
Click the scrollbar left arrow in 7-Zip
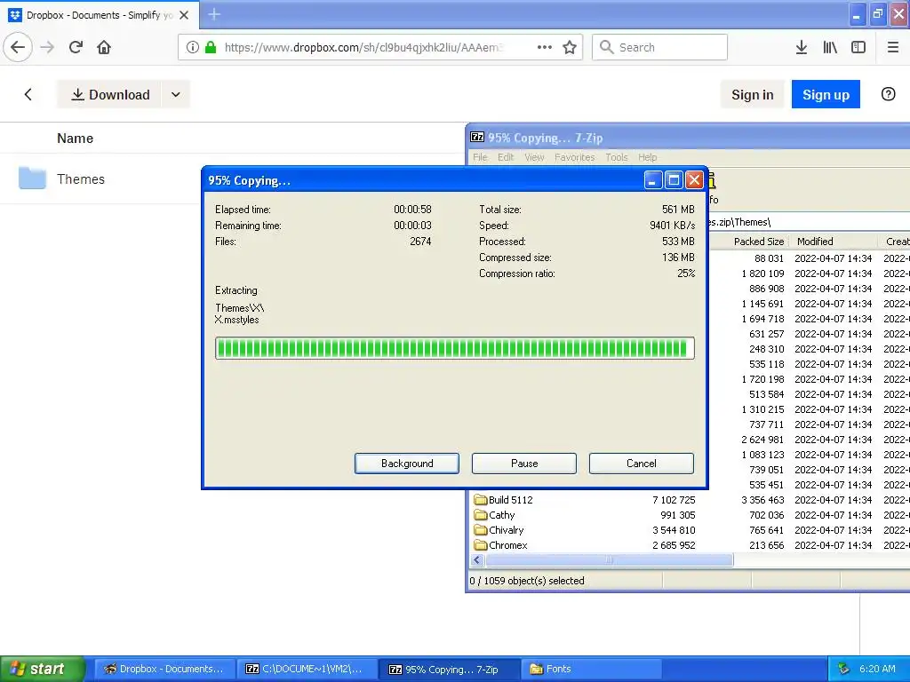point(477,559)
